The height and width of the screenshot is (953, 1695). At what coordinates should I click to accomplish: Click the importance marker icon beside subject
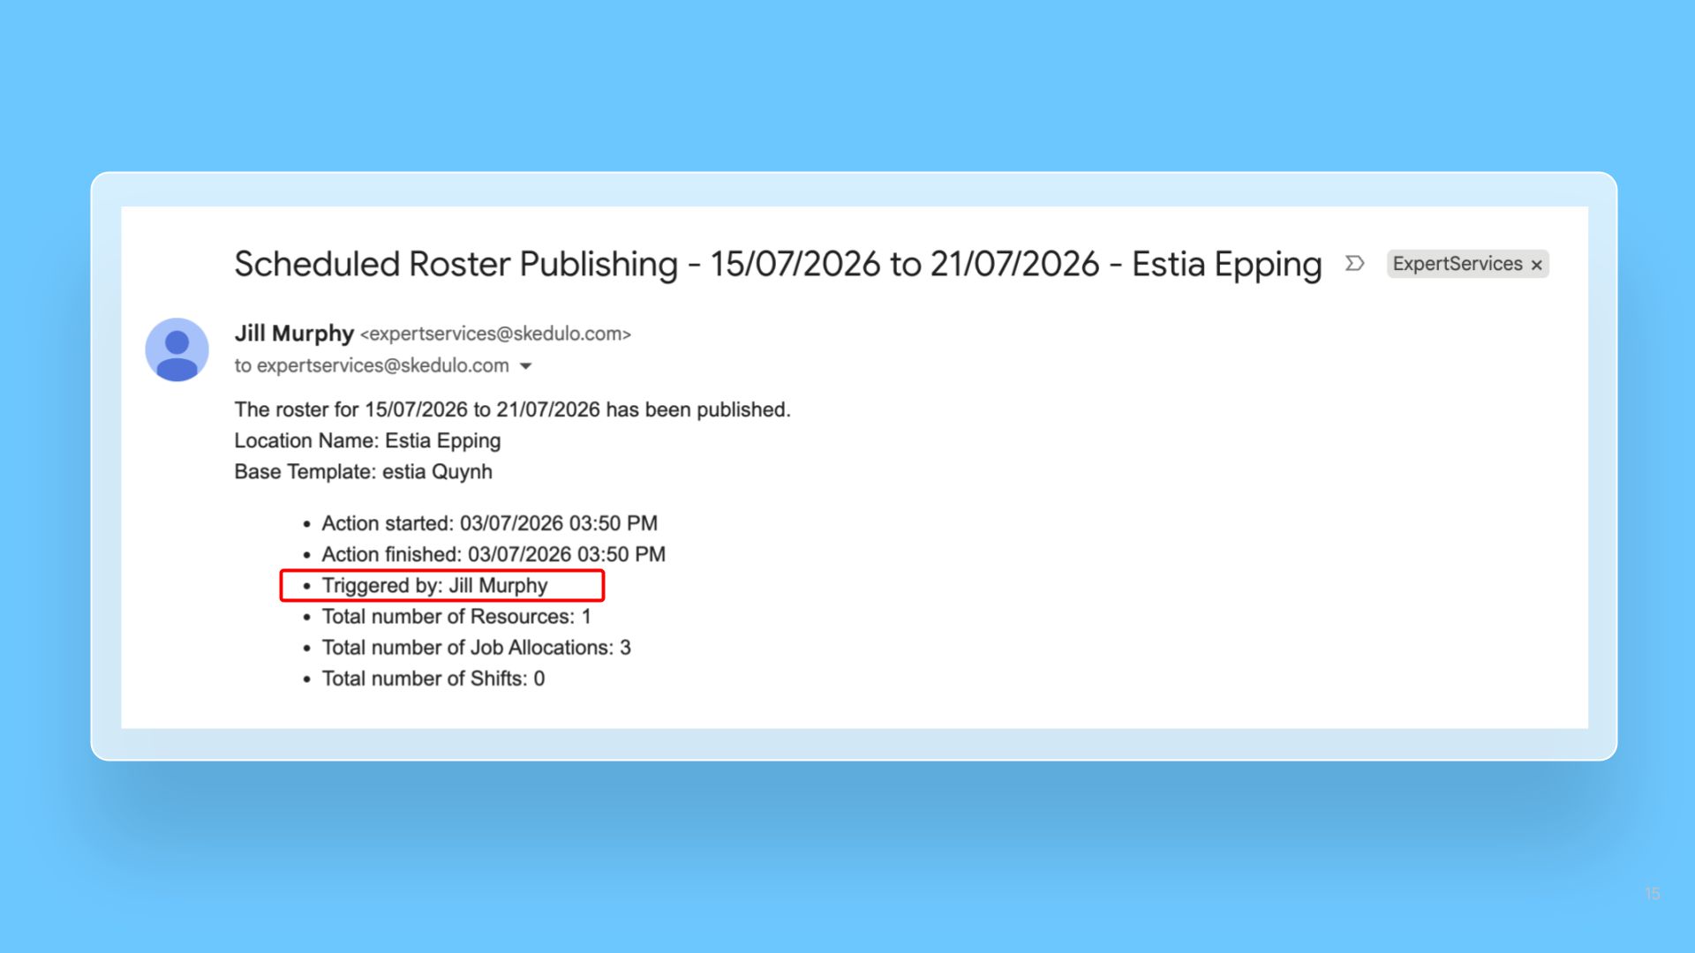1354,263
